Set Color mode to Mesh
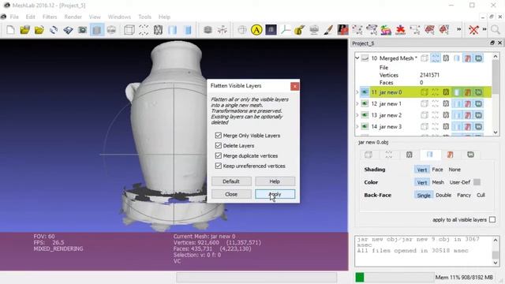 tap(438, 182)
